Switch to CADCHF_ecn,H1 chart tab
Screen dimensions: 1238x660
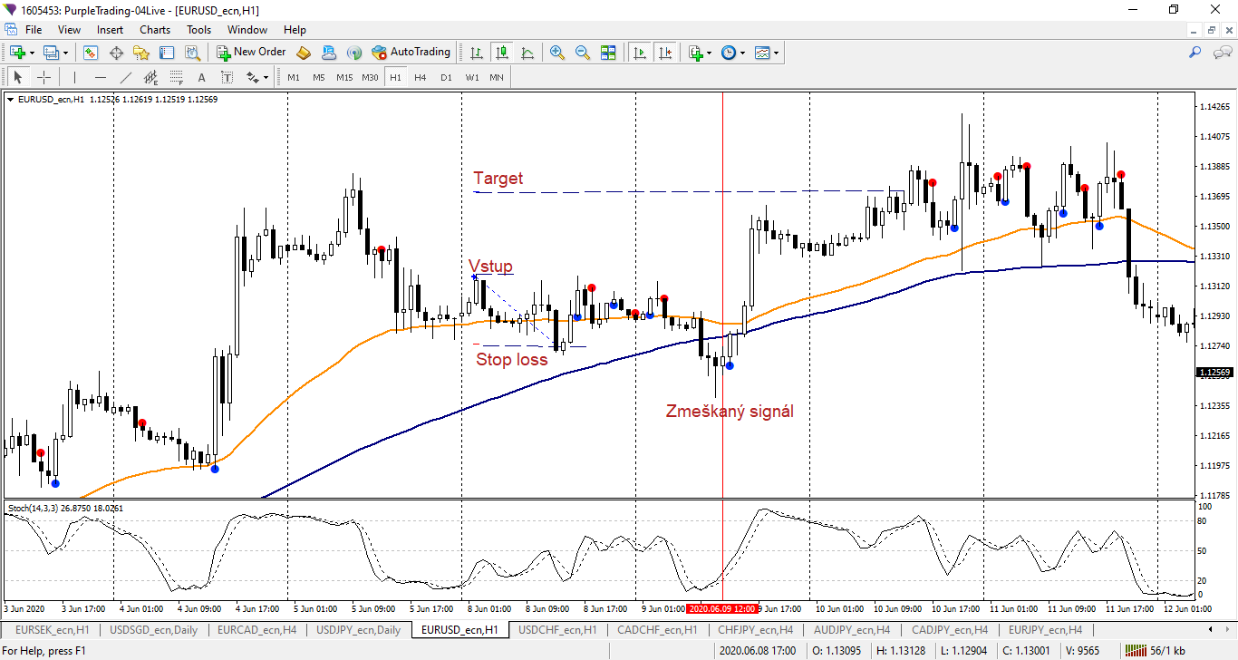pyautogui.click(x=657, y=629)
